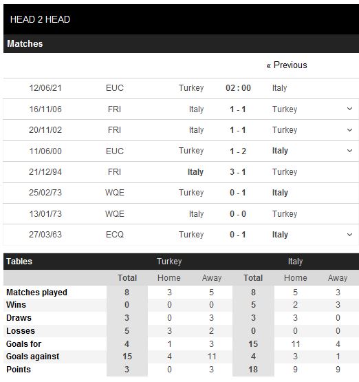Click the Tables section header label
This screenshot has height=382, width=359.
19,262
